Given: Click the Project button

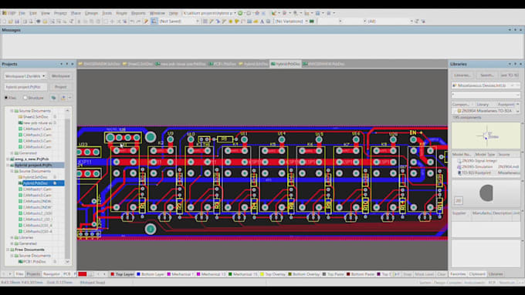Looking at the screenshot, I should click(x=60, y=87).
